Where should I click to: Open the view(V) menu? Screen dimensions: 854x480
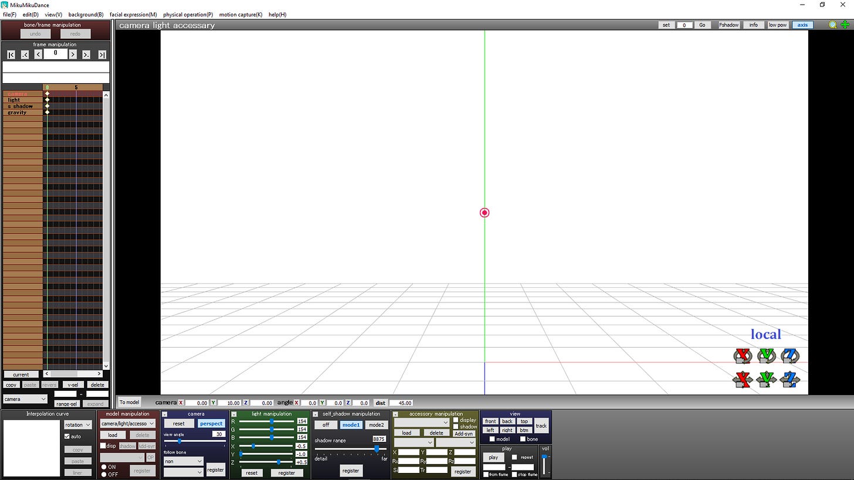[53, 15]
